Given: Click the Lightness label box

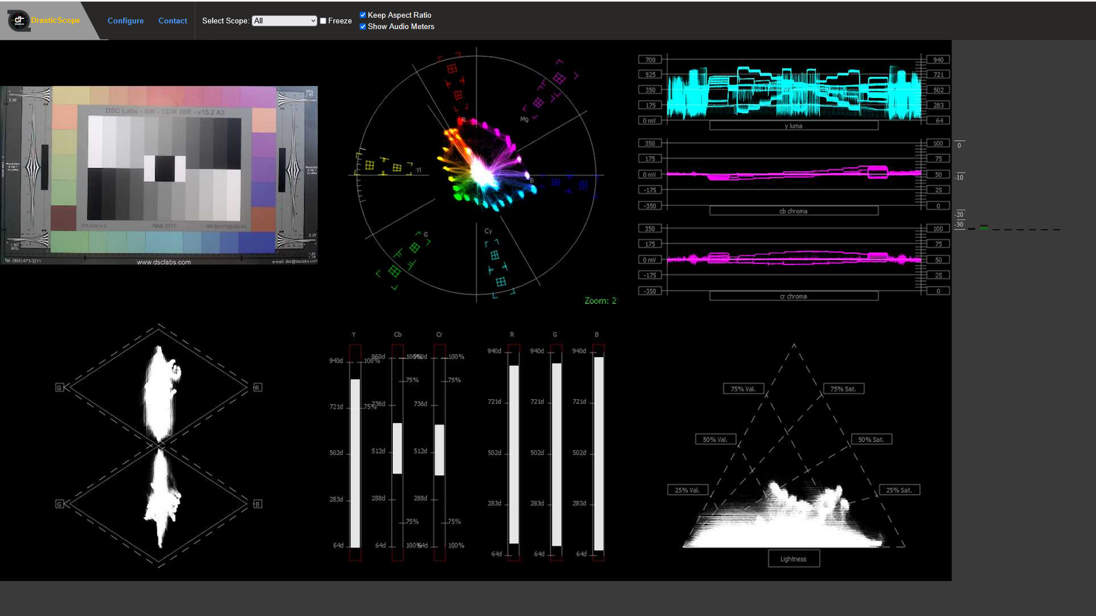Looking at the screenshot, I should tap(793, 559).
